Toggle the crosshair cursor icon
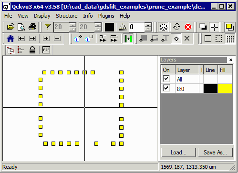 (x=214, y=27)
